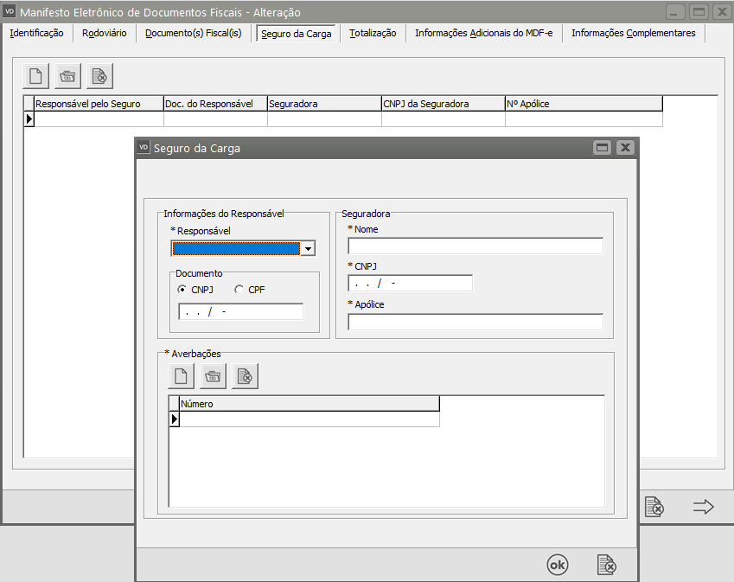Click the Seguradora CNPJ masked field
Image resolution: width=734 pixels, height=582 pixels.
tap(410, 284)
